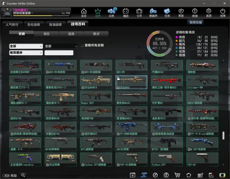Check the 查看所有武器 checkbox
Screen dimensions: 230x179
coord(82,45)
